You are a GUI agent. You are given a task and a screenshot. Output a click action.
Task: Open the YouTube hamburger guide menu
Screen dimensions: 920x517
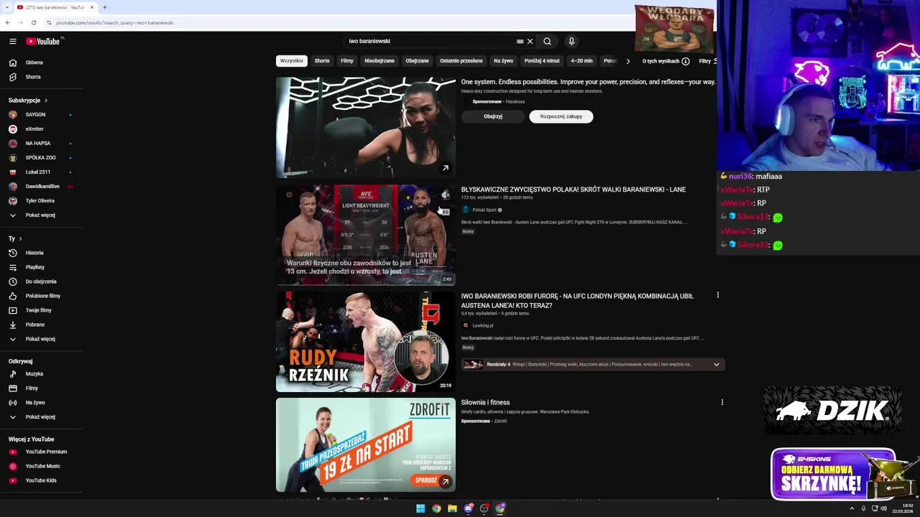coord(12,41)
